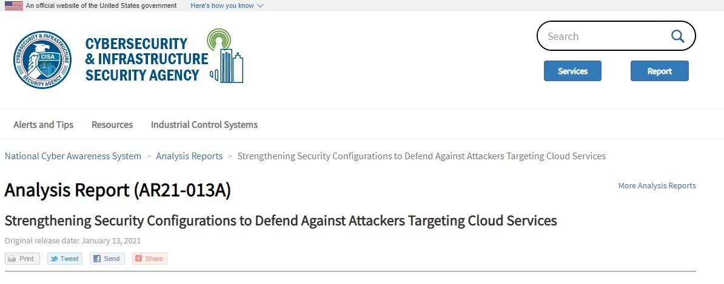Open the National Cyber Awareness System breadcrumb

(x=73, y=156)
